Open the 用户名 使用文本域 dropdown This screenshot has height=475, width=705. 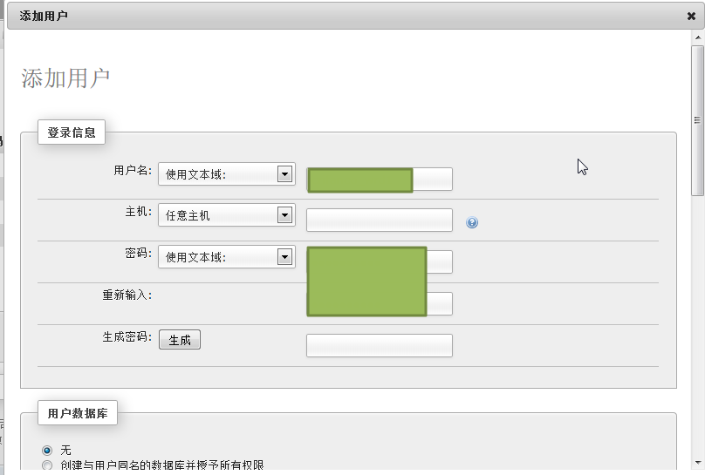coord(226,173)
